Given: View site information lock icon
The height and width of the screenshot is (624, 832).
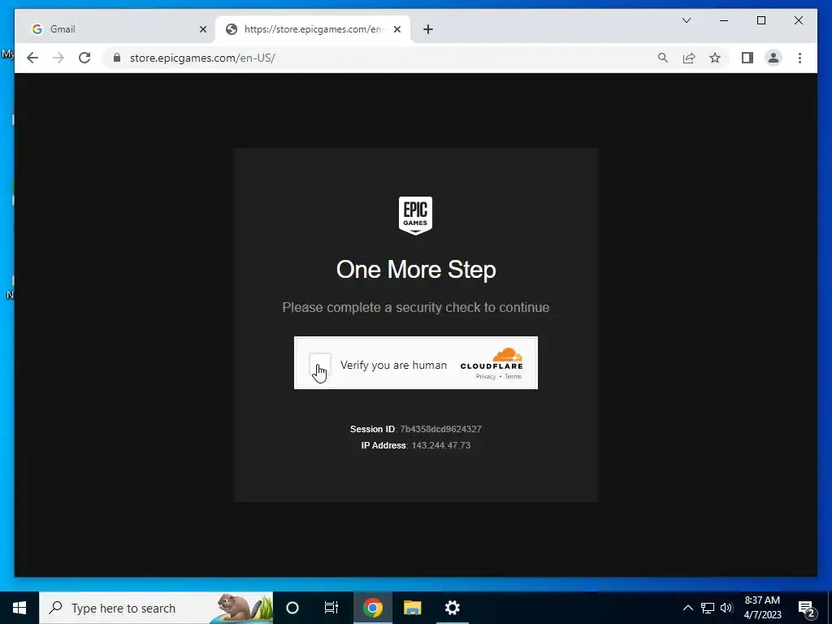Looking at the screenshot, I should tap(117, 58).
